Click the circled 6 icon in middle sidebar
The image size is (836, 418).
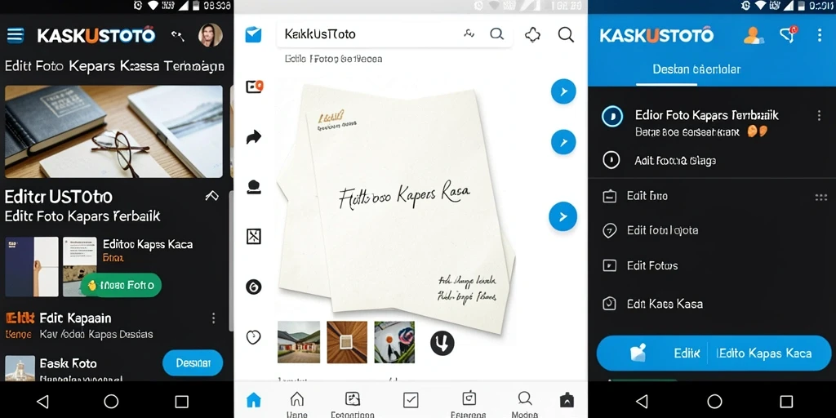point(254,287)
